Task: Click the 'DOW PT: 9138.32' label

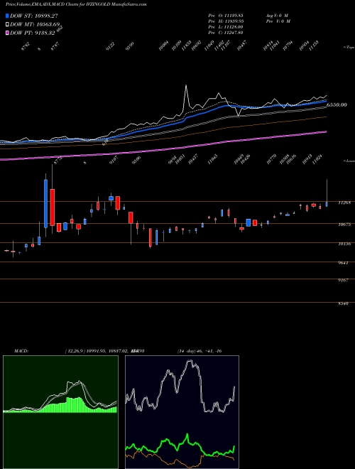Action: point(33,33)
